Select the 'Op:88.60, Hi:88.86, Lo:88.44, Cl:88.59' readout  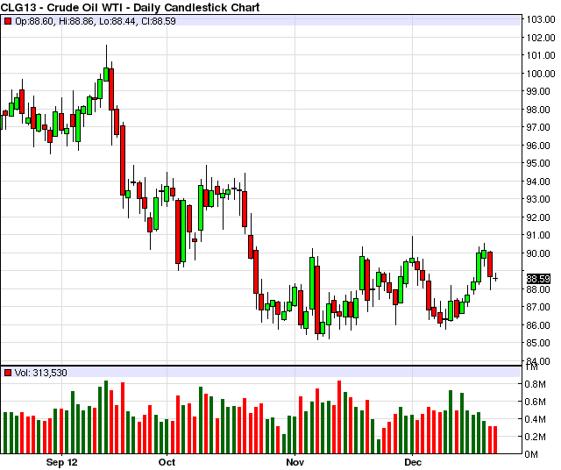(96, 21)
